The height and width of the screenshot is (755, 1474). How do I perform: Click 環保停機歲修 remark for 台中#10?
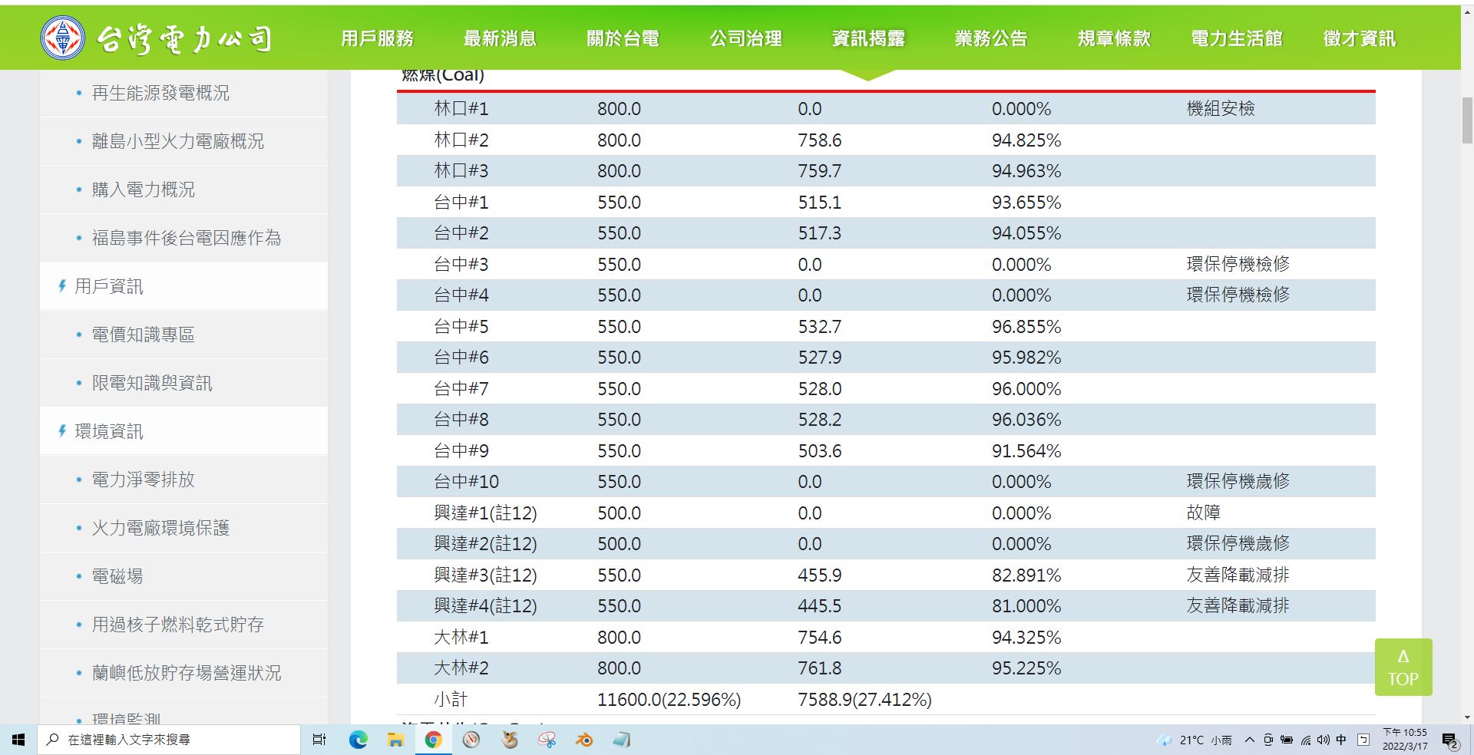pos(1238,481)
